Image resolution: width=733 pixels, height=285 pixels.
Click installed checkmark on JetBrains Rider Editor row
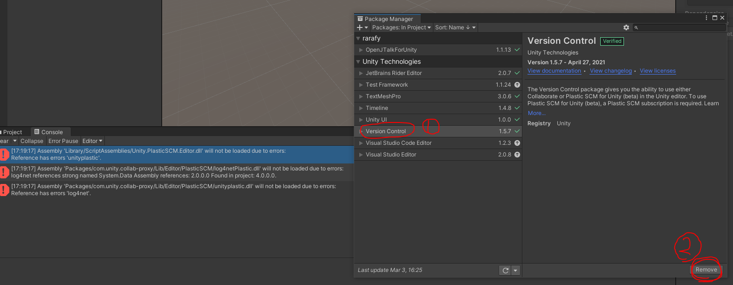click(517, 73)
